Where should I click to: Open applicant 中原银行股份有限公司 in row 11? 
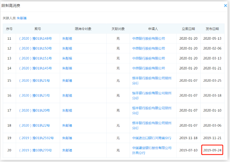tap(148, 39)
